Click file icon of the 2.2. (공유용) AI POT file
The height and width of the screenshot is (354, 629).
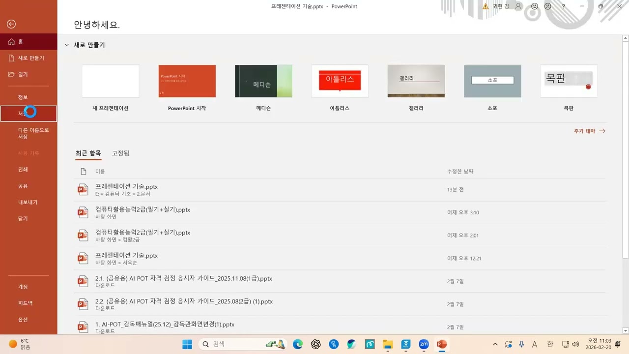point(83,304)
